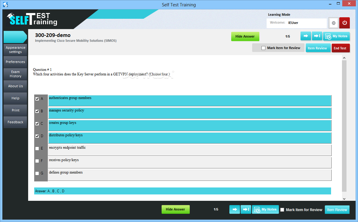The width and height of the screenshot is (358, 222).
Task: Open About Us in sidebar
Action: 15,86
